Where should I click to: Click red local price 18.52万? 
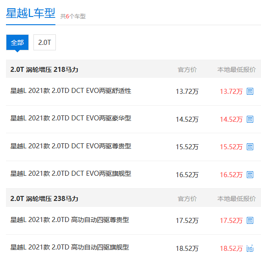pos(231,249)
